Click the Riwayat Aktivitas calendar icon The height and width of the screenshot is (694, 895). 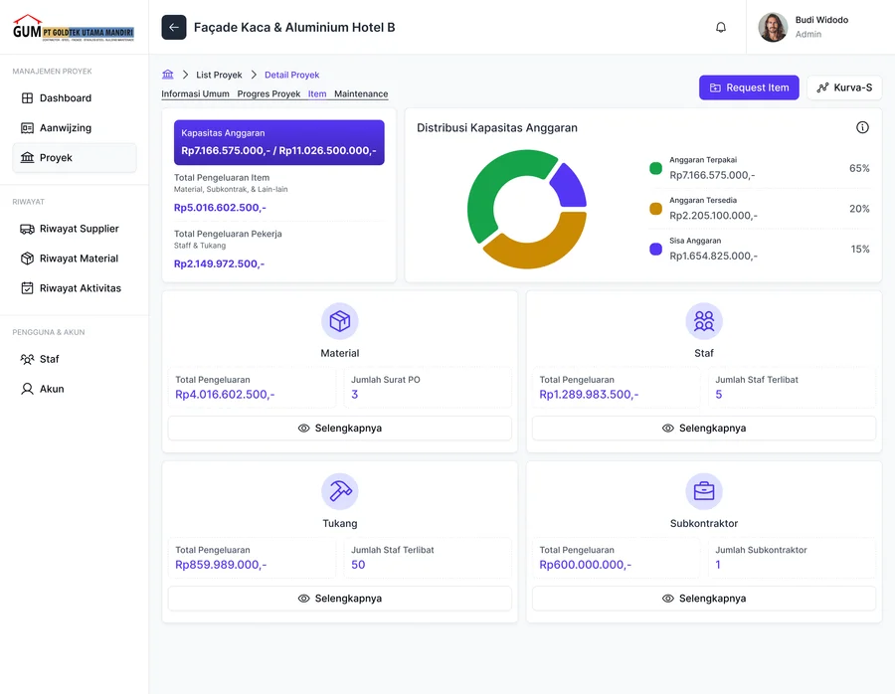click(x=27, y=288)
